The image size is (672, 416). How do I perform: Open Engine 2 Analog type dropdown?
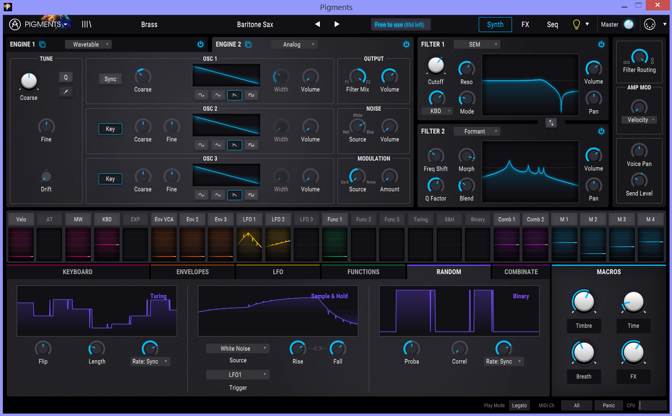[x=294, y=45]
